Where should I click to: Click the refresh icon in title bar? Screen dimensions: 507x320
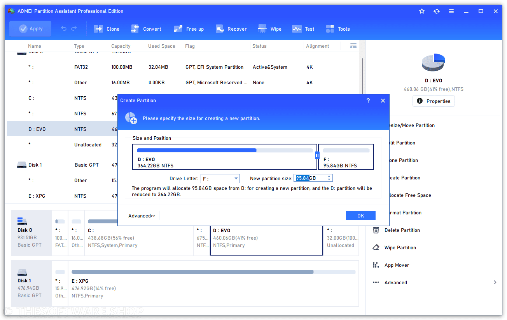pyautogui.click(x=437, y=11)
